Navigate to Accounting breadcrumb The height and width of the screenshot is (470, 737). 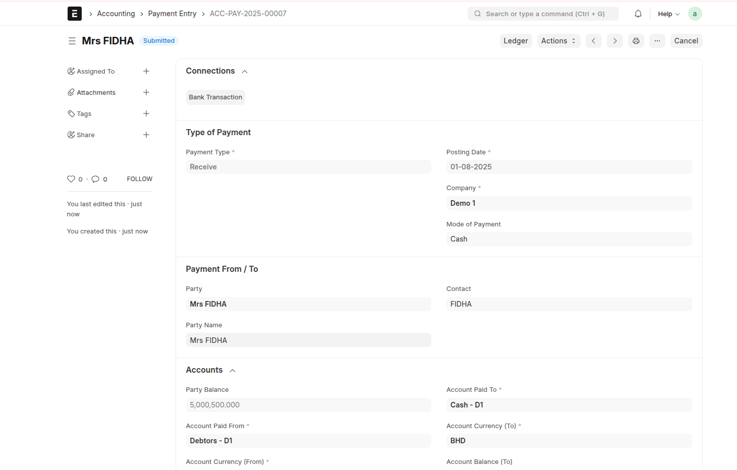click(116, 14)
